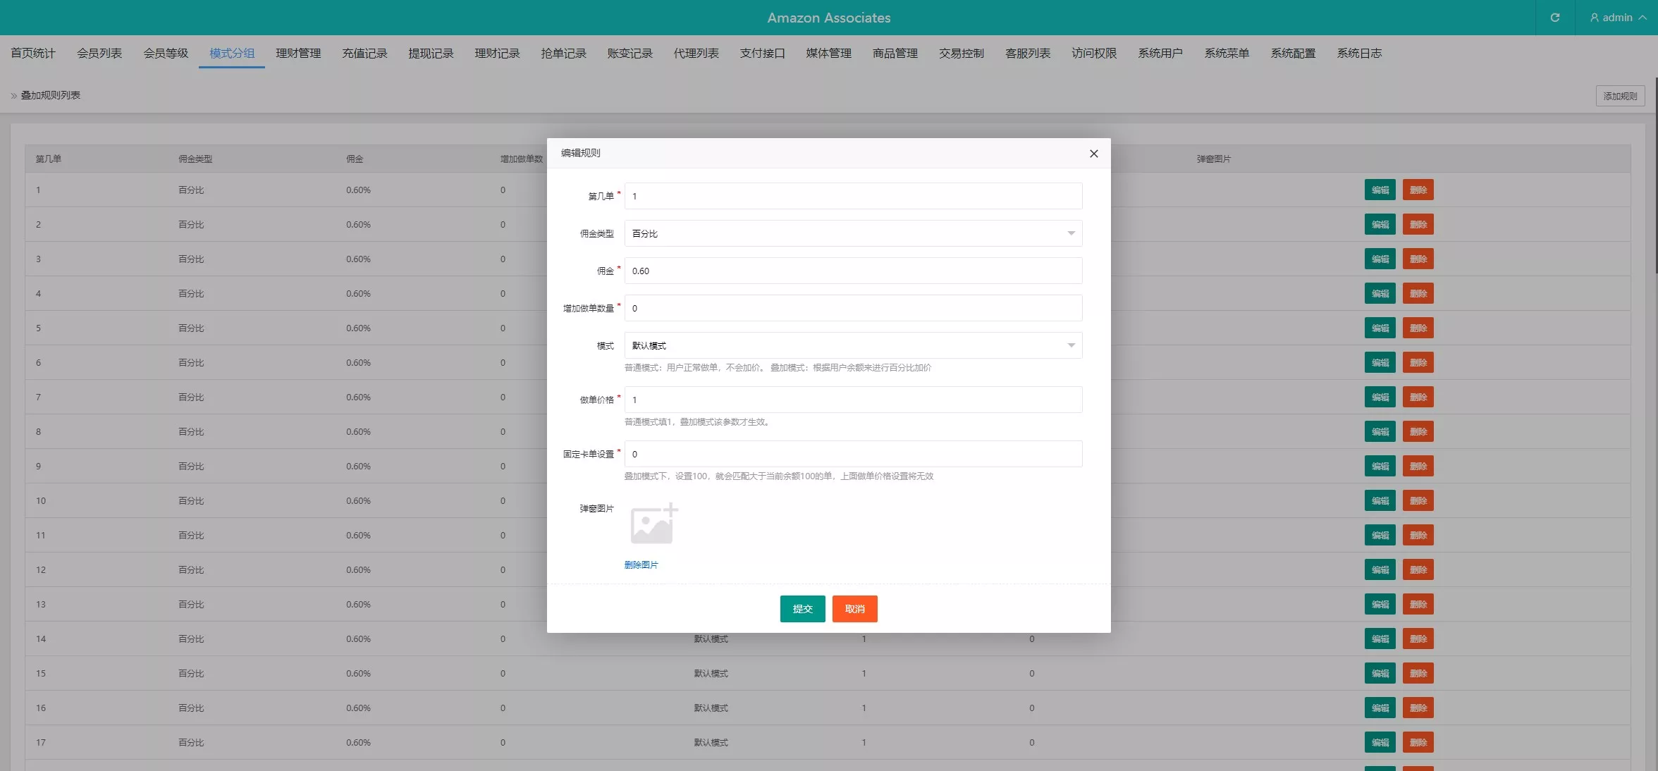
Task: Click 编辑 button for row 1
Action: (x=1380, y=190)
